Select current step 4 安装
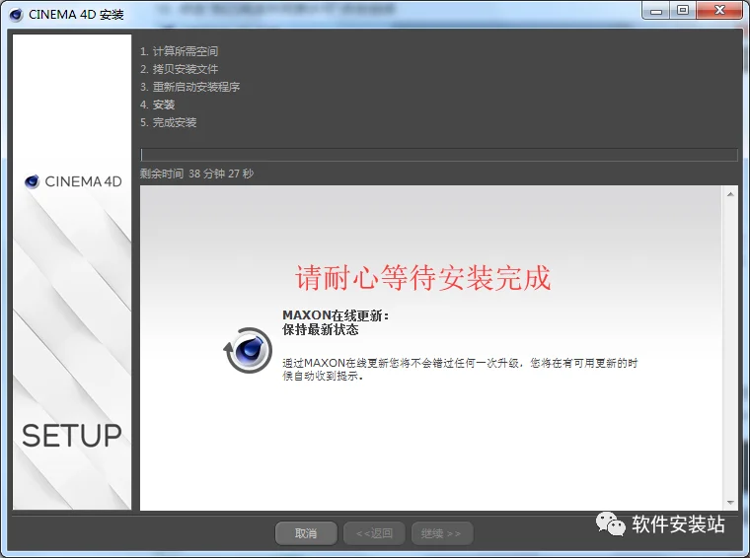The image size is (750, 558). [157, 105]
